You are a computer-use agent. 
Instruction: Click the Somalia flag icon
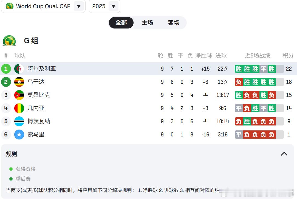pyautogui.click(x=19, y=135)
